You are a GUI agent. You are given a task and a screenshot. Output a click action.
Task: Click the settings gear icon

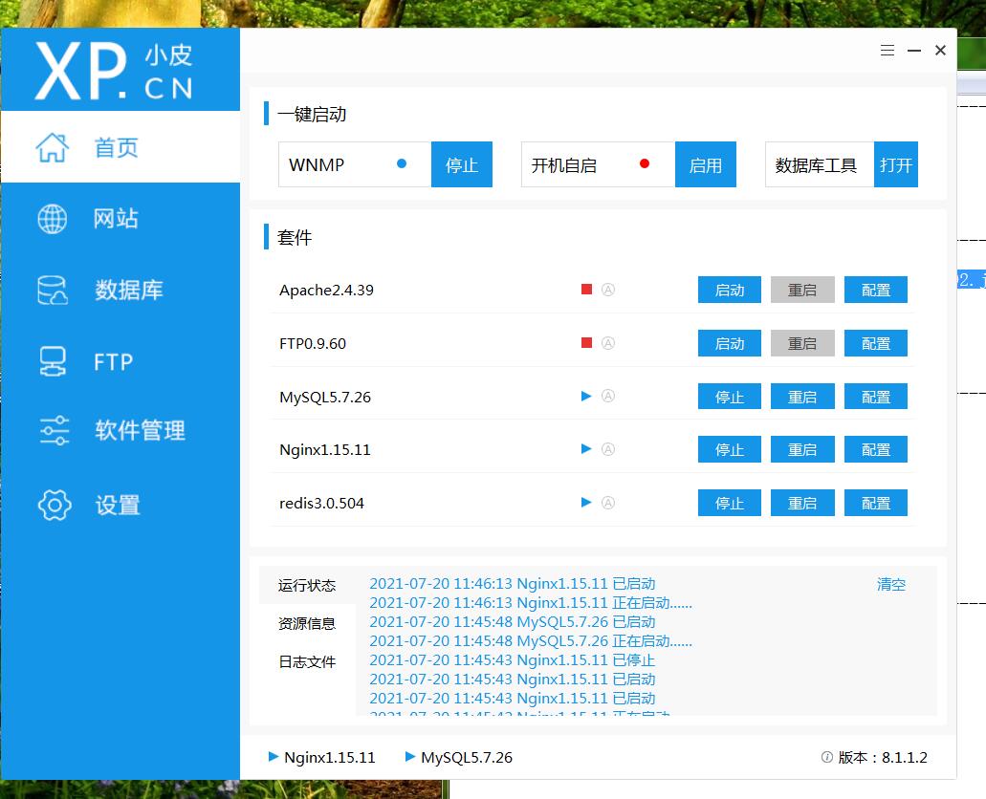pyautogui.click(x=54, y=505)
